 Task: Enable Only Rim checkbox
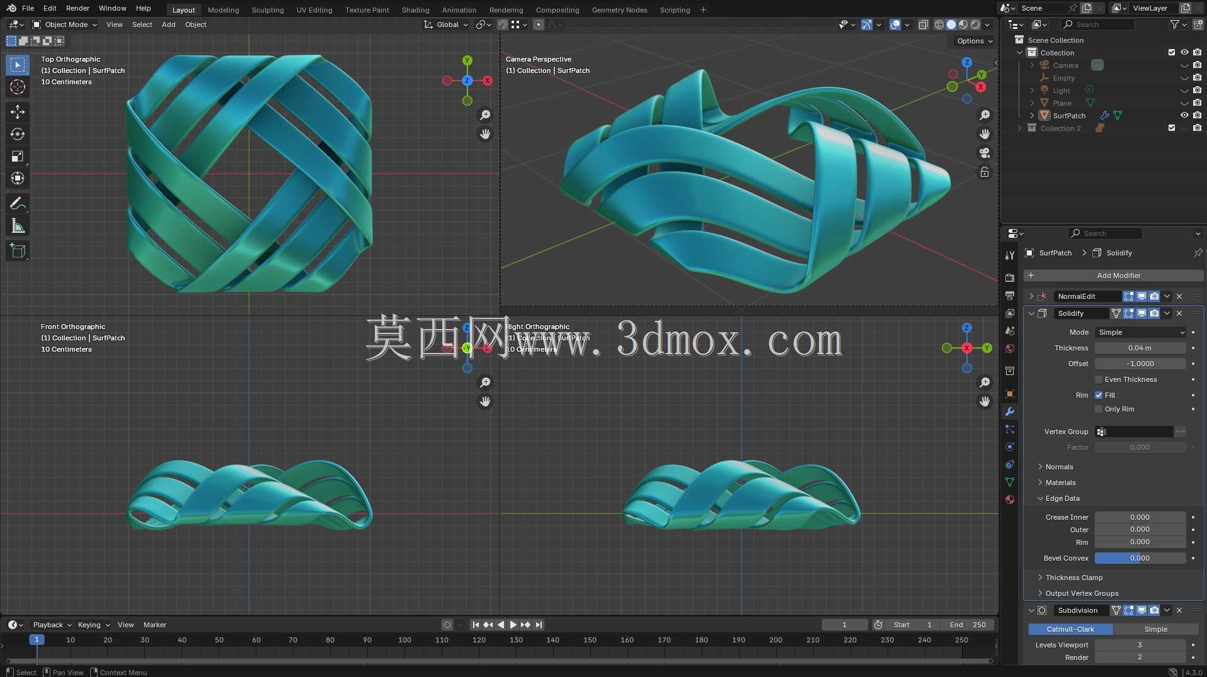[1099, 409]
